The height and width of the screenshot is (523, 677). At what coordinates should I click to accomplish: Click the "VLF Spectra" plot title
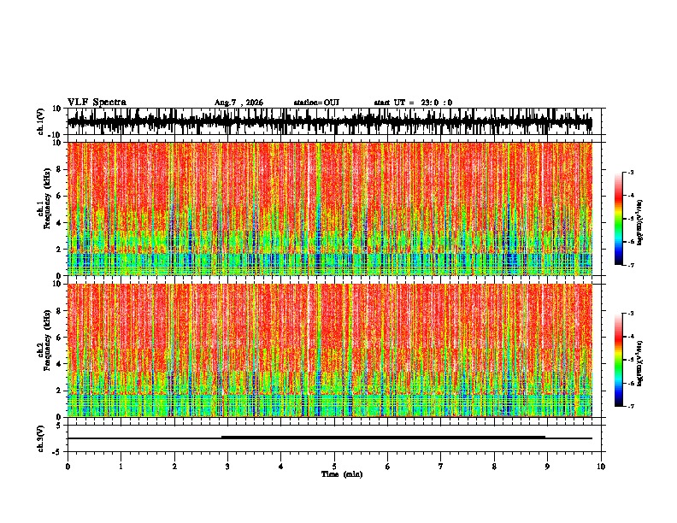click(97, 103)
